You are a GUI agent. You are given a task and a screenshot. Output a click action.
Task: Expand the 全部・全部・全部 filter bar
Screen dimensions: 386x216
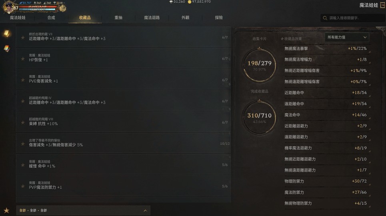83,210
